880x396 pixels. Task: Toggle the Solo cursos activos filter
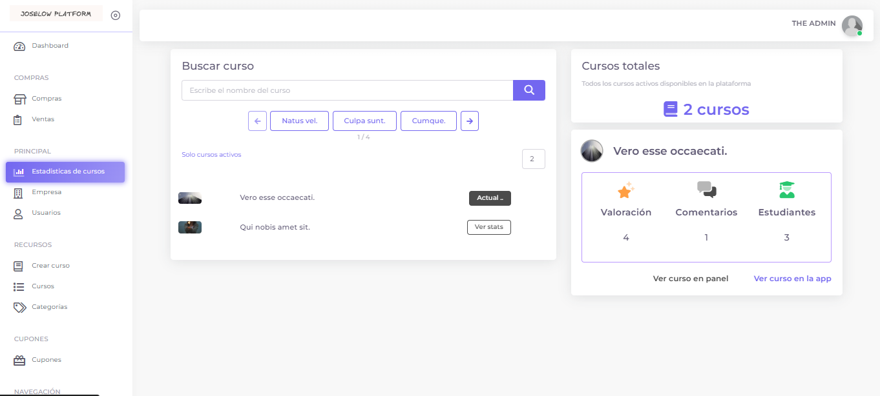tap(211, 155)
